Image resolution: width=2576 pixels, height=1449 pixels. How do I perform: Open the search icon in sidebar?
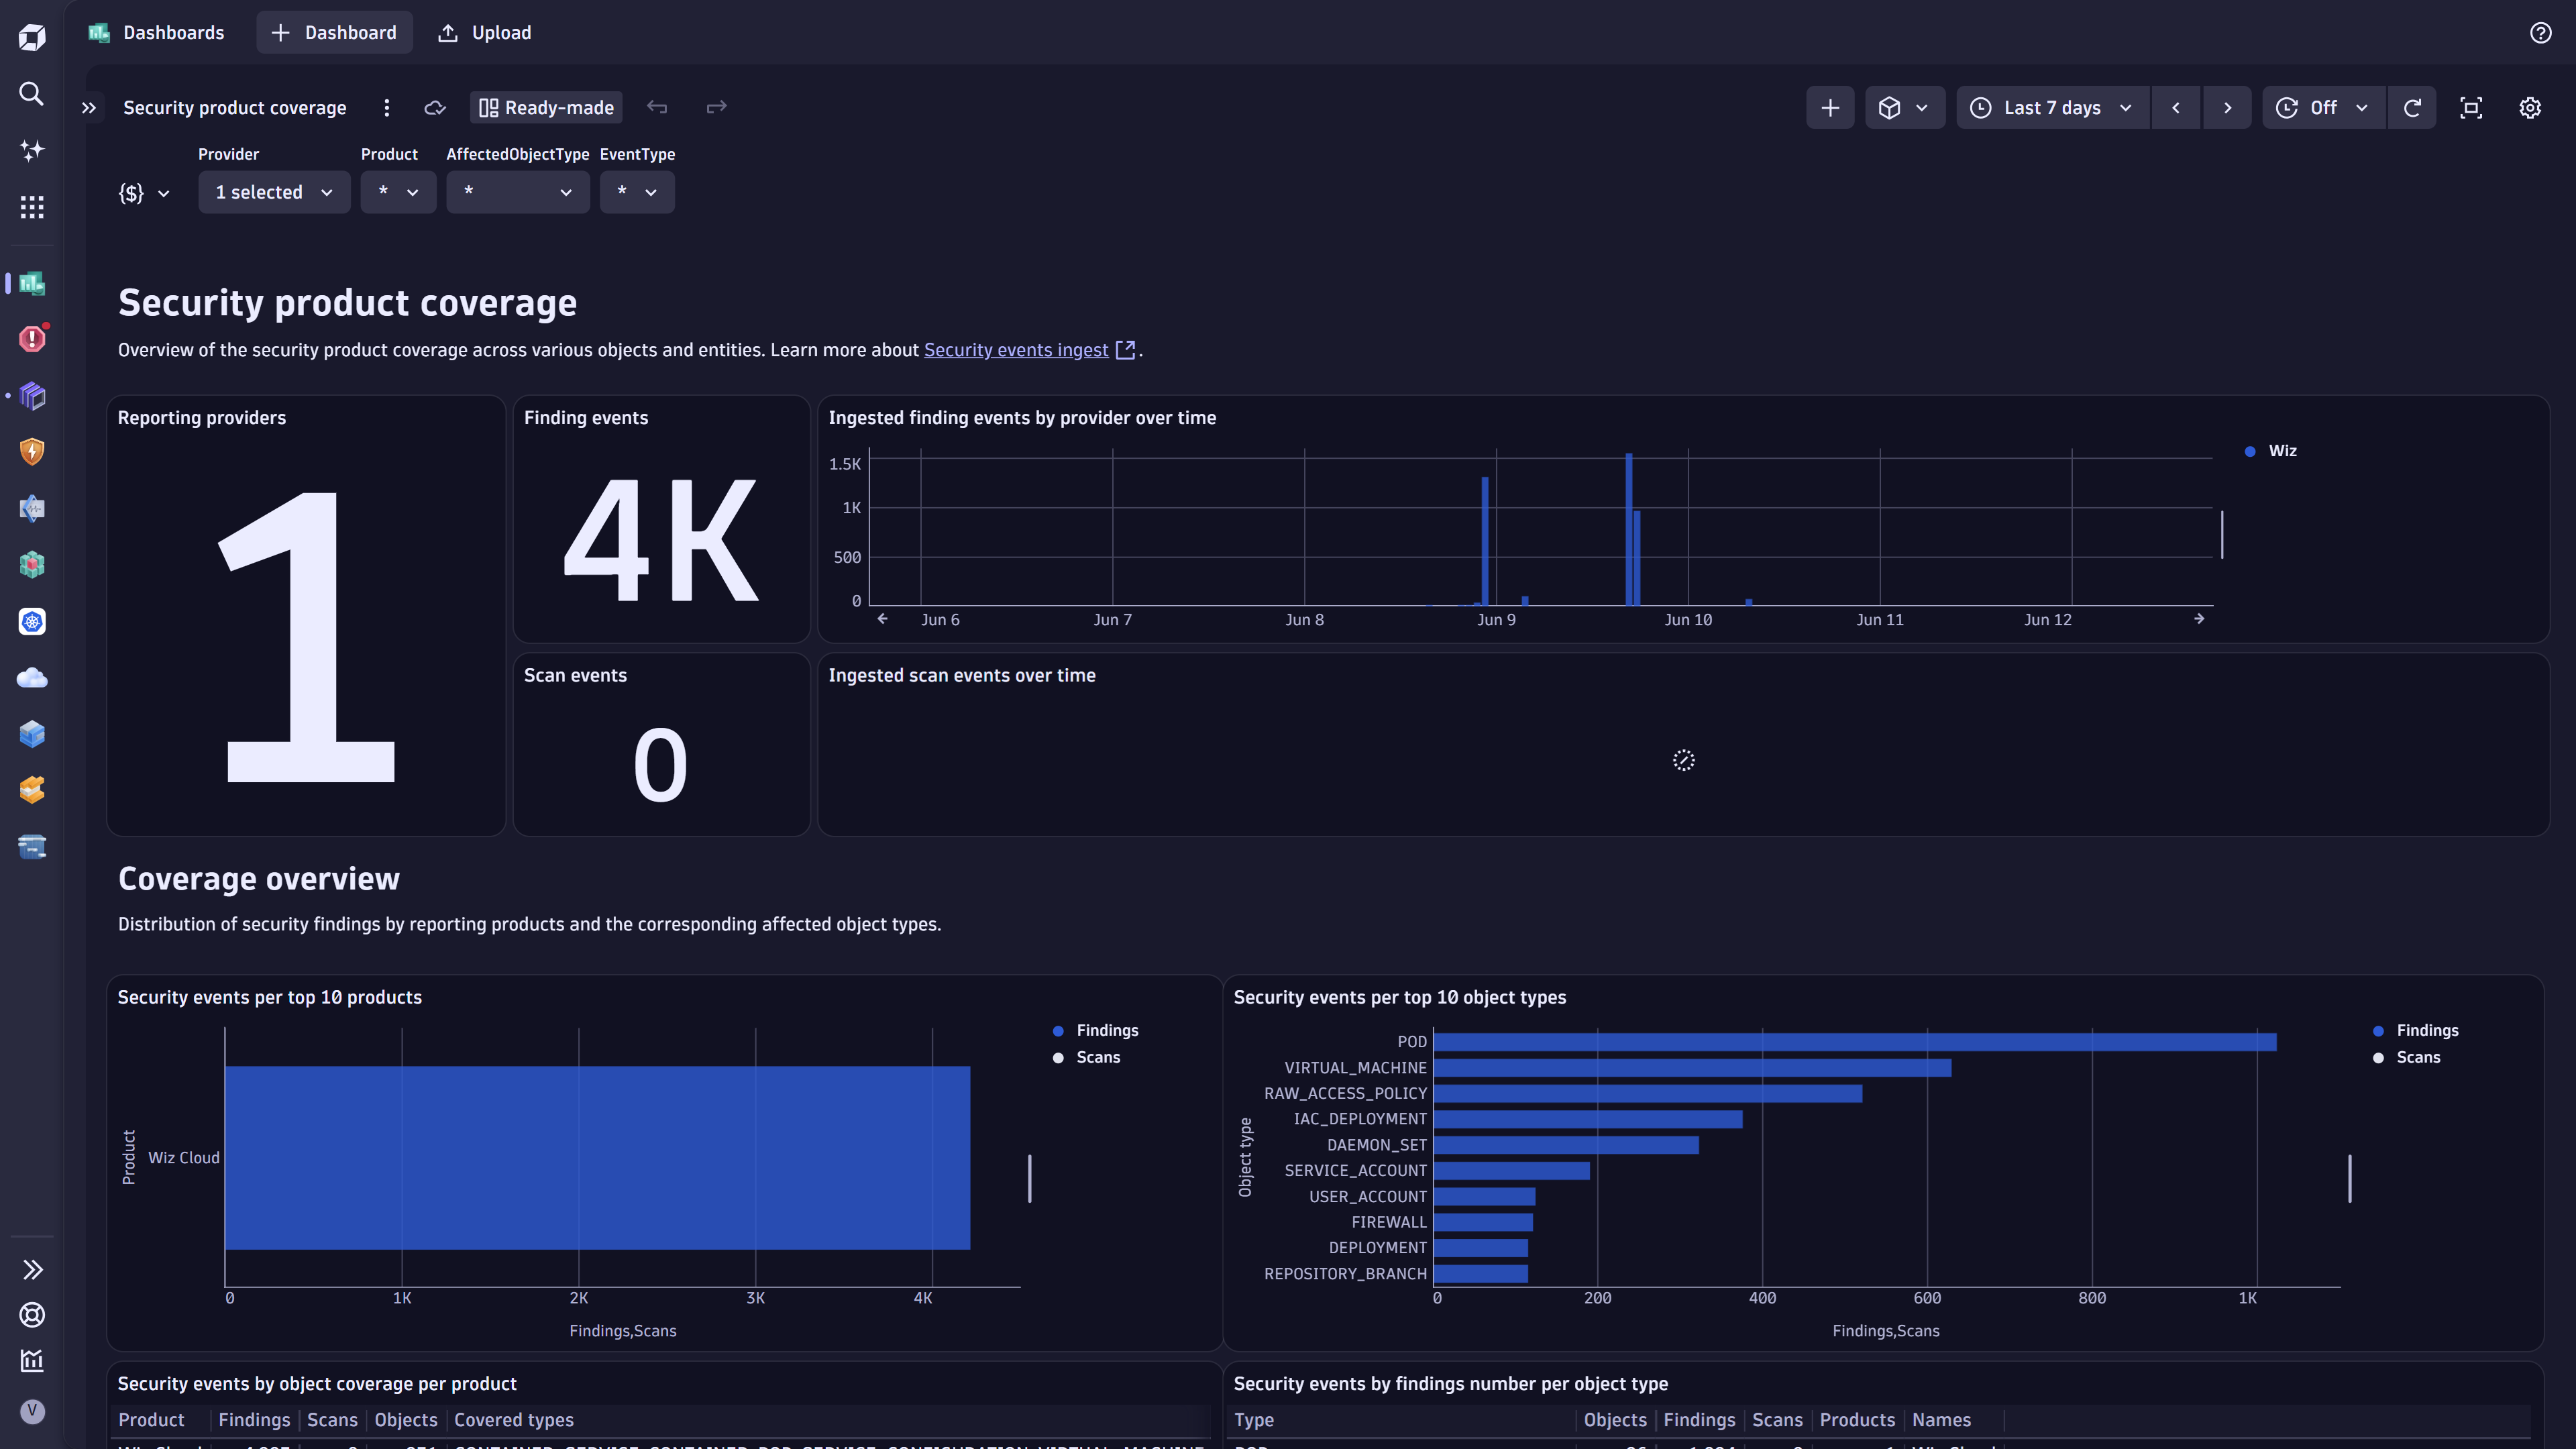click(x=32, y=94)
